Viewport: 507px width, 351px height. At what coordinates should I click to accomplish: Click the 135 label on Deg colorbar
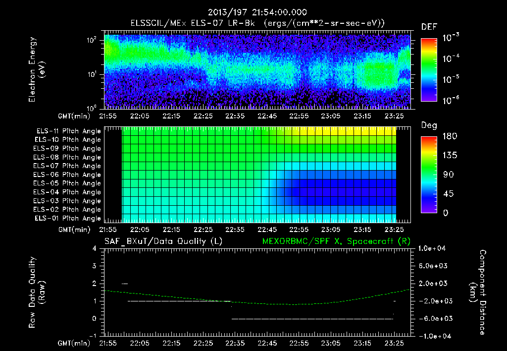click(450, 156)
